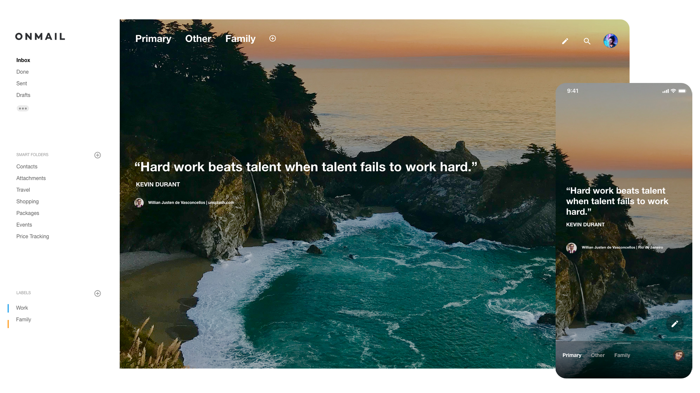Tap the mobile profile avatar

point(678,355)
